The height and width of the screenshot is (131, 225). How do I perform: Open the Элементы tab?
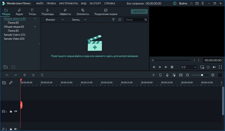pyautogui.click(x=83, y=12)
